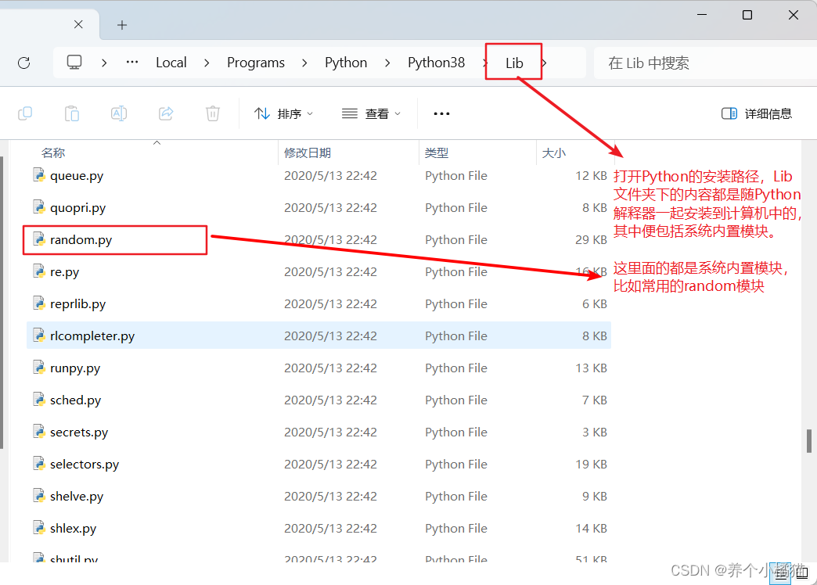Click the 19 KB size of selectors.py

(x=591, y=464)
